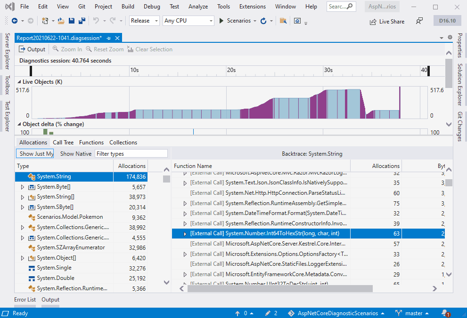Open the Error List bottom tab
Image resolution: width=467 pixels, height=318 pixels.
(x=25, y=300)
